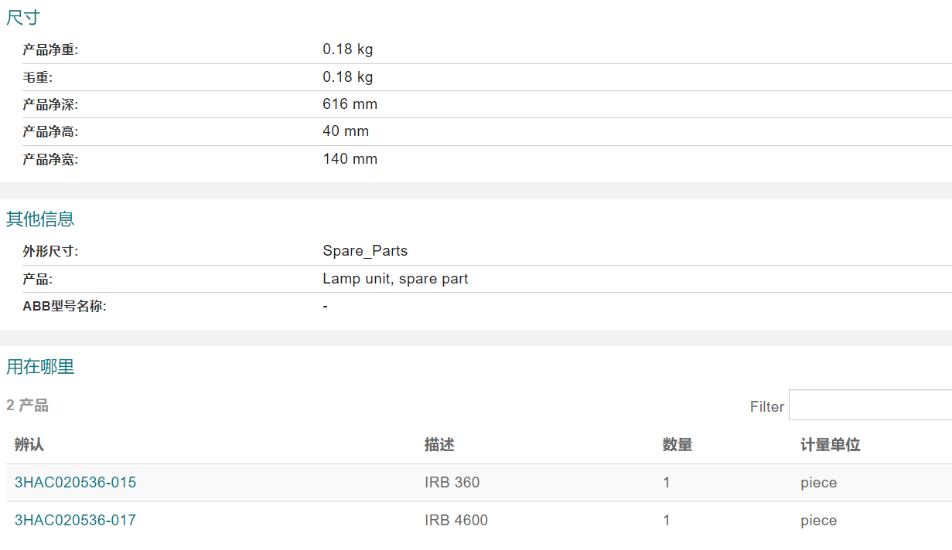Click the Spare_Parts value text
The image size is (952, 550).
pyautogui.click(x=365, y=251)
